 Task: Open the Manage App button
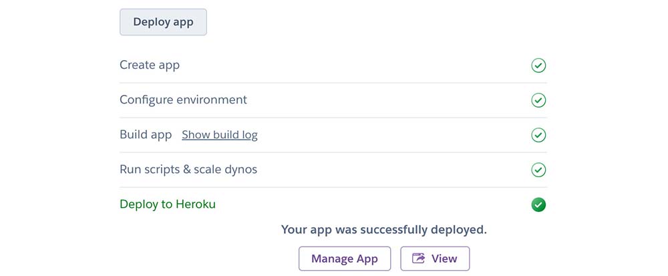pyautogui.click(x=344, y=259)
